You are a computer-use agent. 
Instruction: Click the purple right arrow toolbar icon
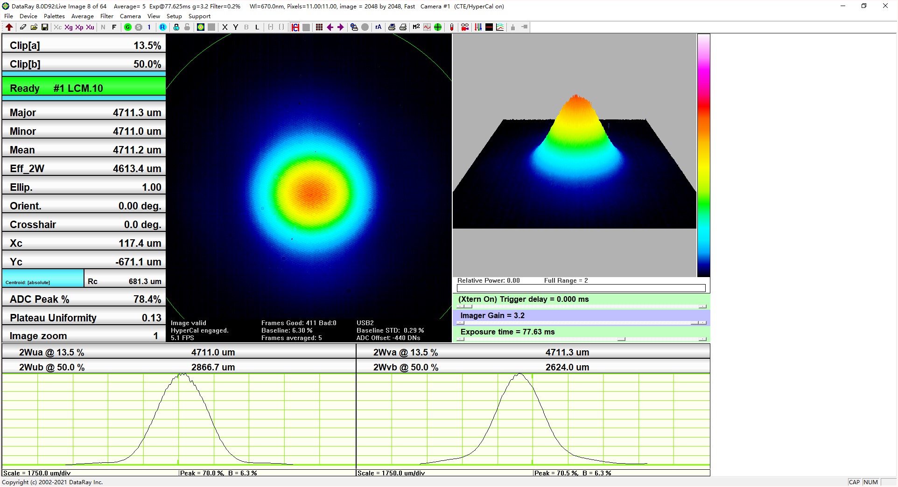[x=341, y=27]
